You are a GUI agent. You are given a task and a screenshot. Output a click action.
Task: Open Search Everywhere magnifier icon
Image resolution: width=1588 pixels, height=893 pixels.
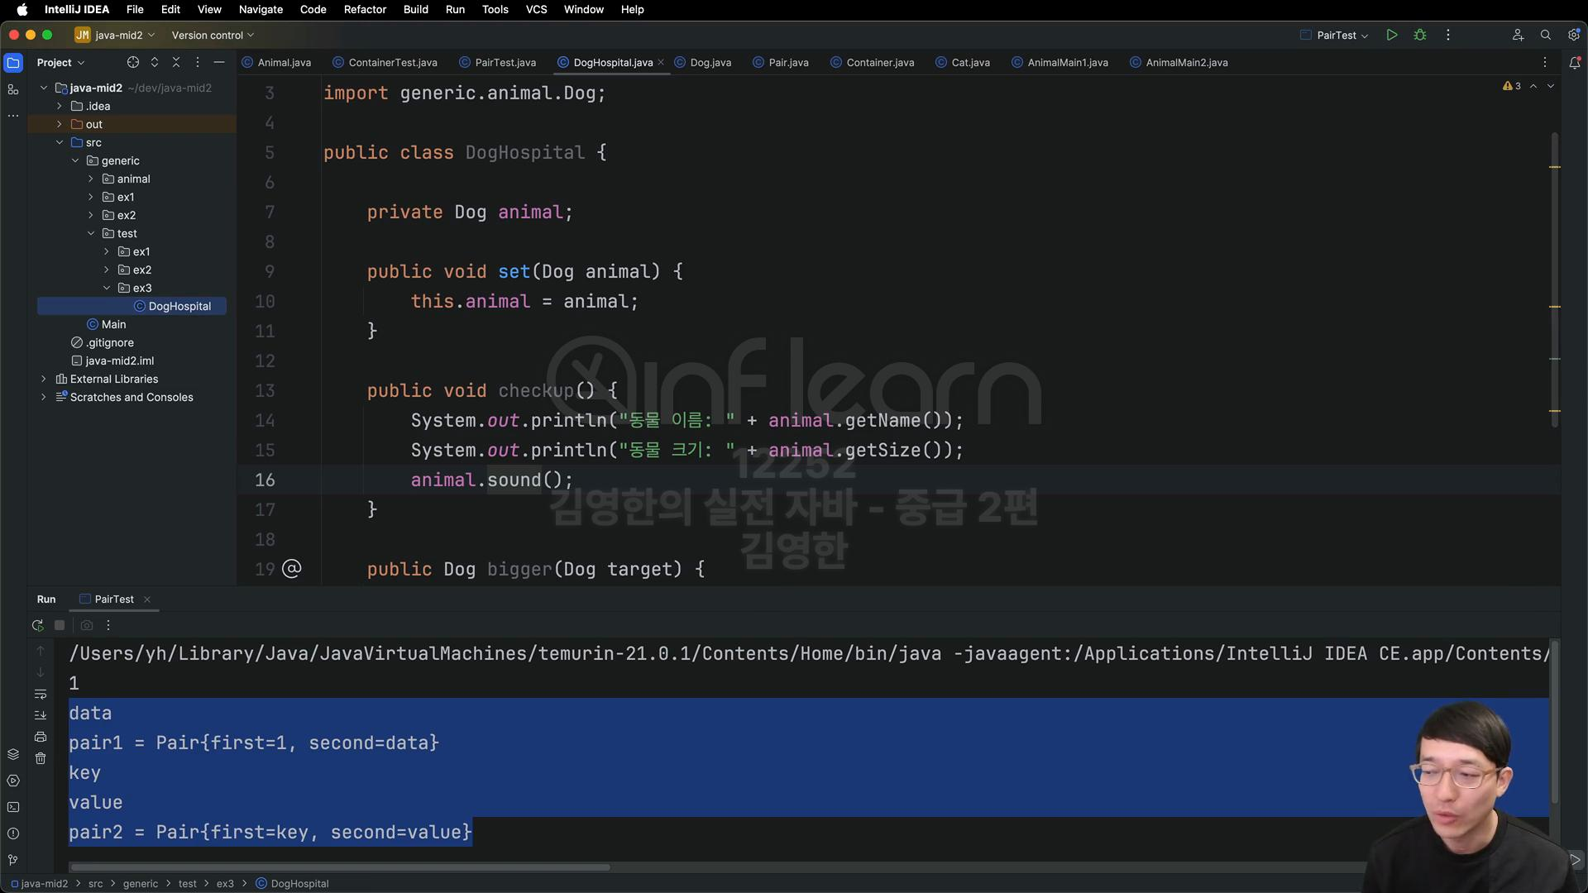1545,35
